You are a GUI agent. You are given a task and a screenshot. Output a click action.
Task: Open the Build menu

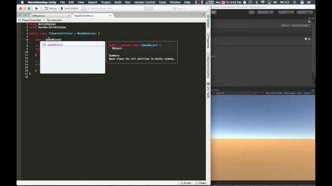(118, 2)
